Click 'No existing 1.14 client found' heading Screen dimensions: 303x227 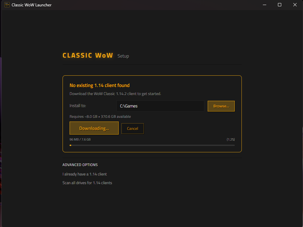click(100, 85)
